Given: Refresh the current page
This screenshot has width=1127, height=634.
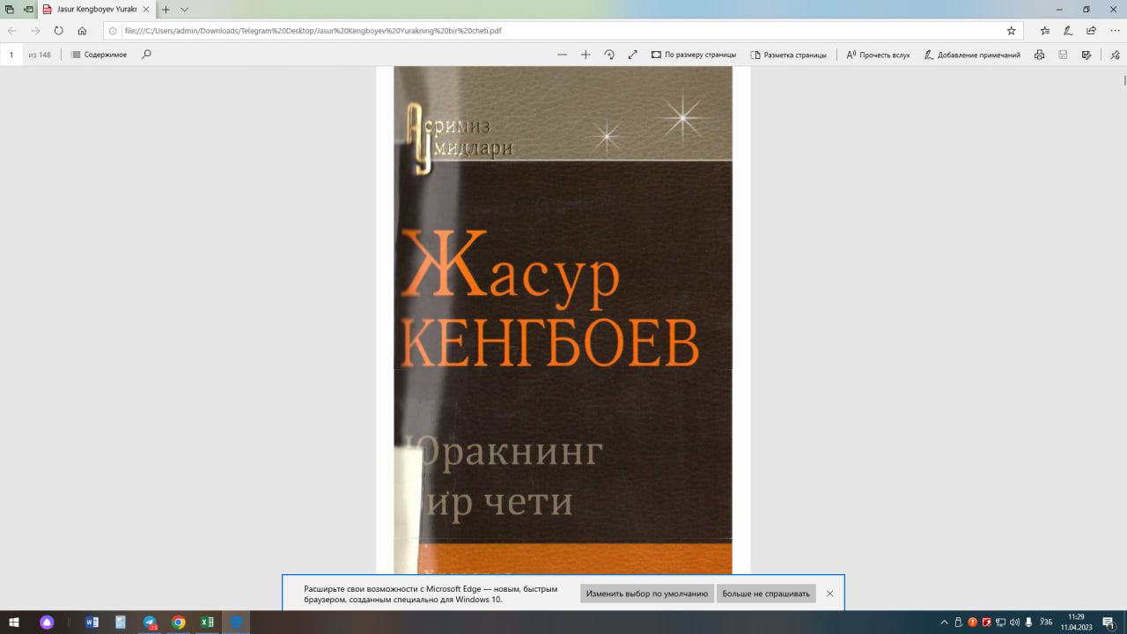Looking at the screenshot, I should [x=58, y=29].
